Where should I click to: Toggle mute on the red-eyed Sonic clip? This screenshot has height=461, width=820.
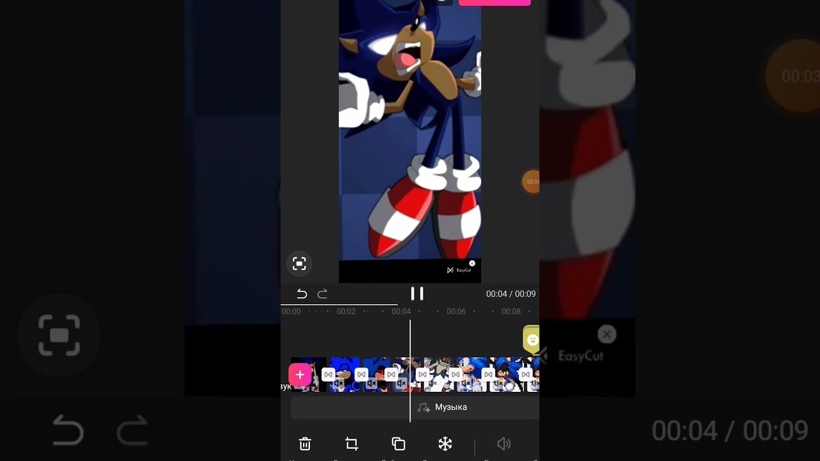coord(372,384)
